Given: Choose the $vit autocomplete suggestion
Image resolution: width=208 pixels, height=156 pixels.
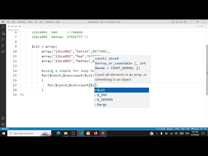Looking at the screenshot, I should pyautogui.click(x=122, y=90).
